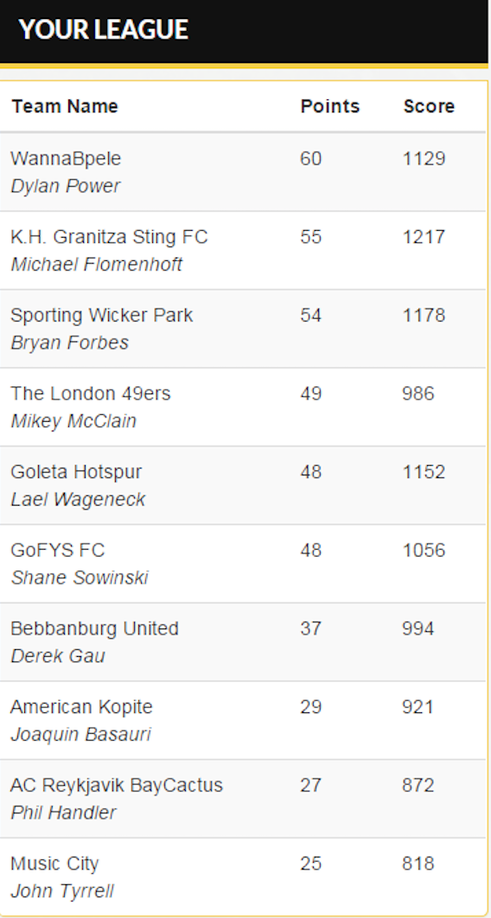Select American Kopite team name
This screenshot has height=918, width=491.
click(81, 706)
